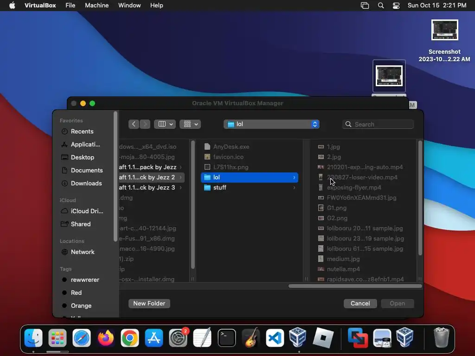Go forward in the file dialog
The height and width of the screenshot is (356, 475).
coord(145,124)
